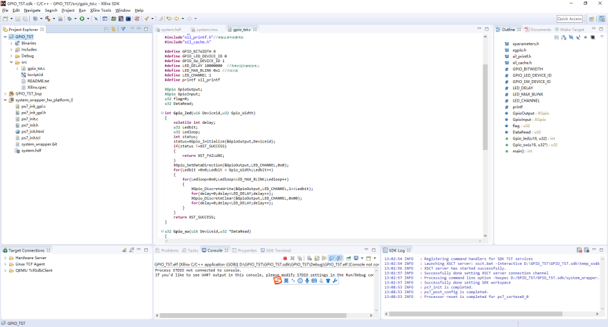Expand the GPIO_TST_bsp project node
Image resolution: width=608 pixels, height=327 pixels.
(5, 93)
